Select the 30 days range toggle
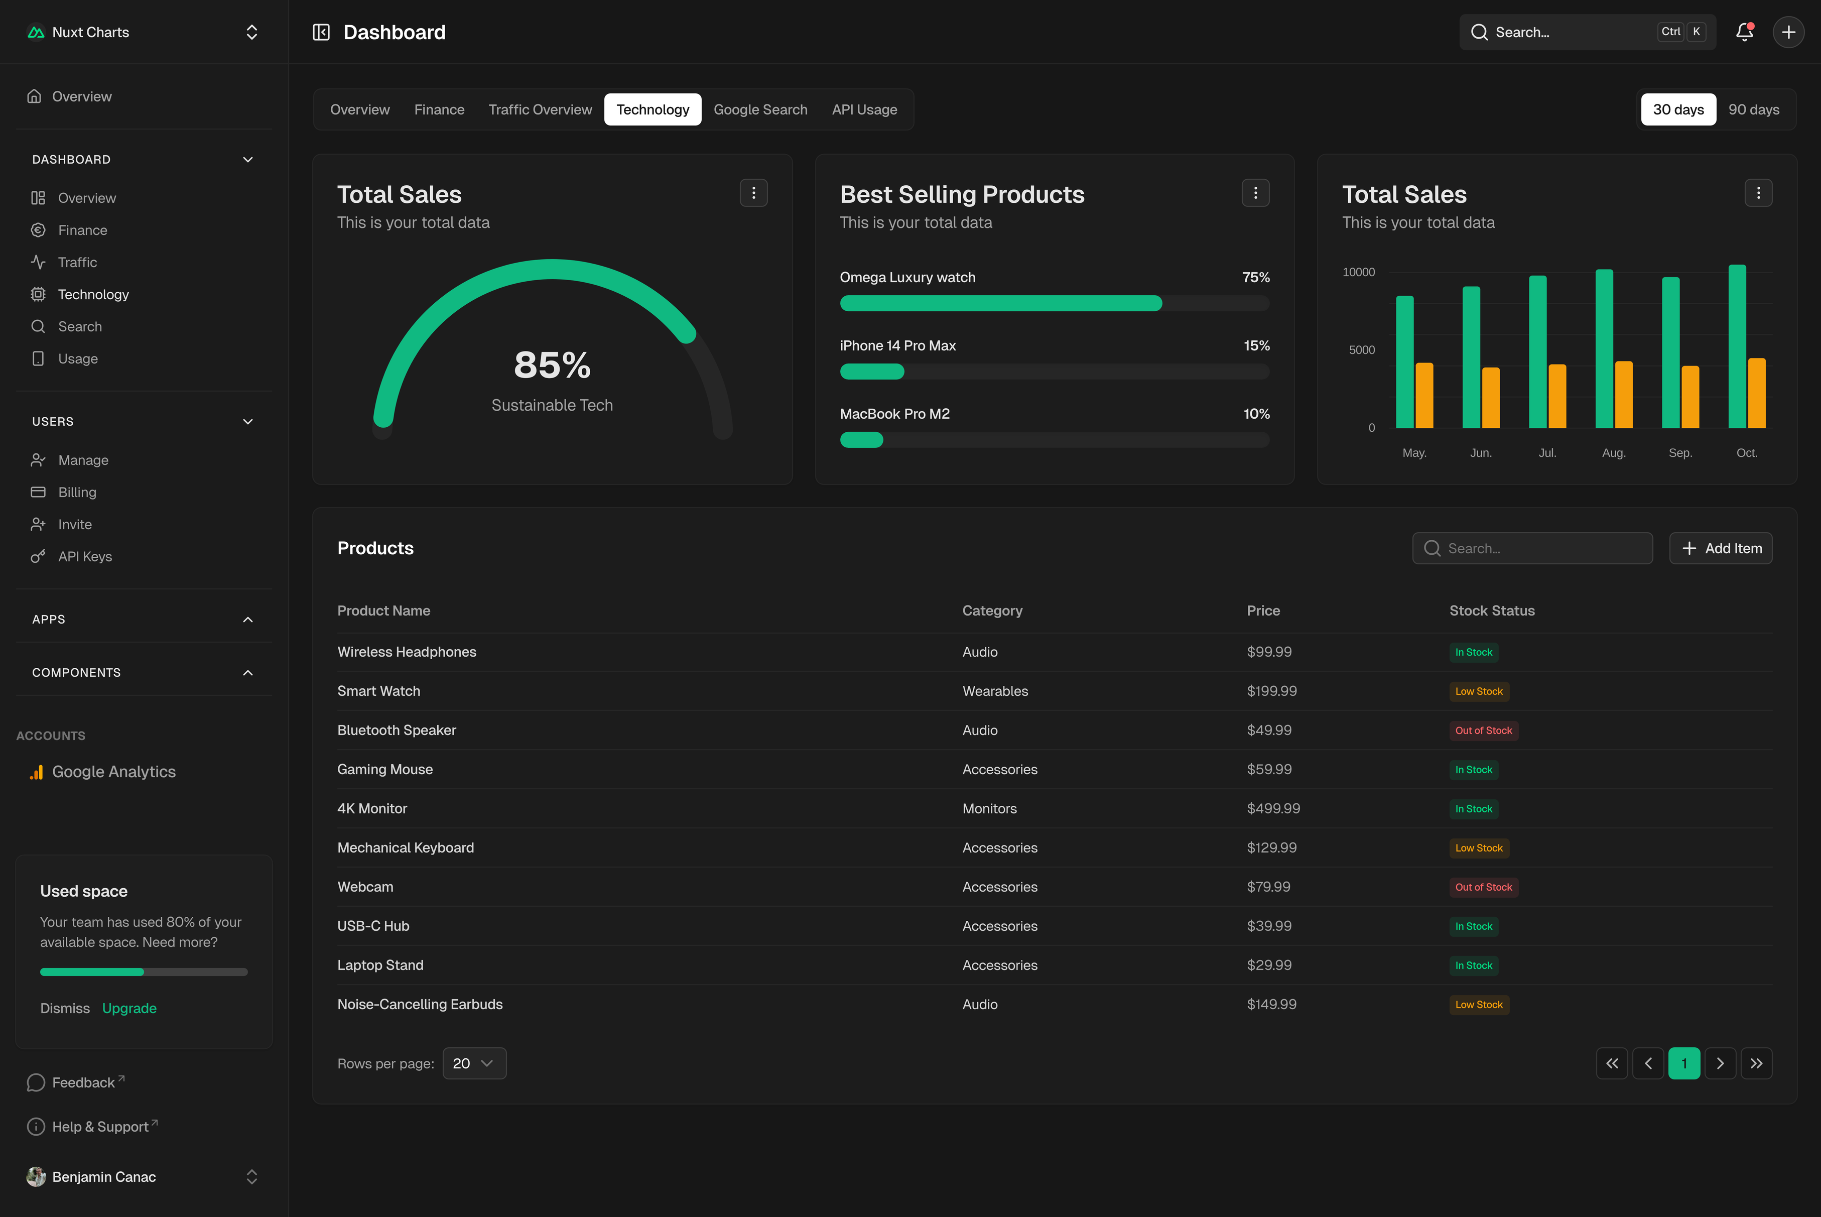 (1678, 109)
